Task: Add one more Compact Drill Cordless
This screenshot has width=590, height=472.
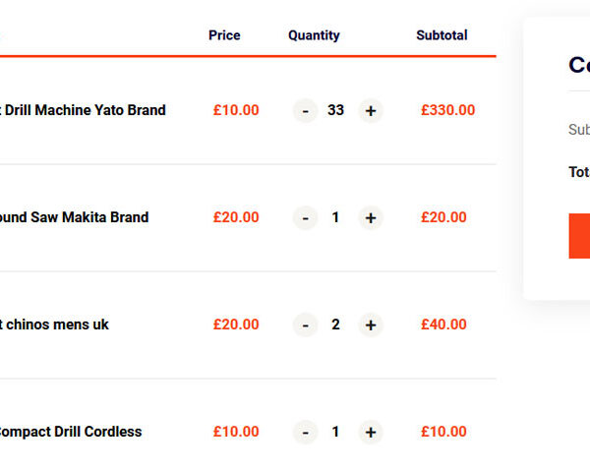Action: pos(370,432)
